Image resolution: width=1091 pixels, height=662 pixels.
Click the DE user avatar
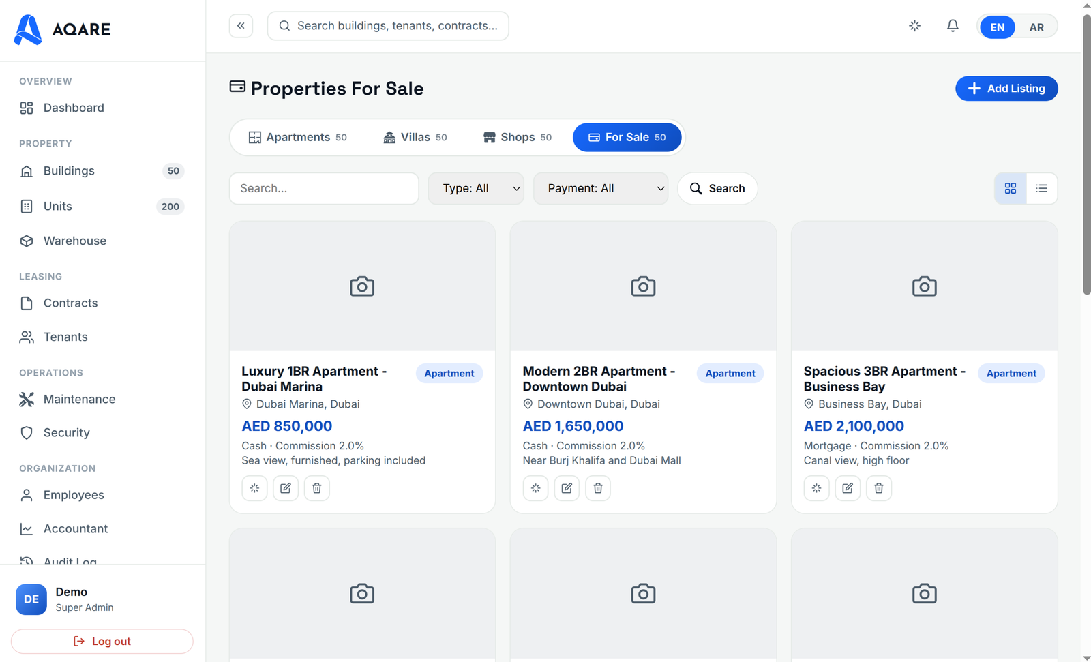tap(31, 599)
